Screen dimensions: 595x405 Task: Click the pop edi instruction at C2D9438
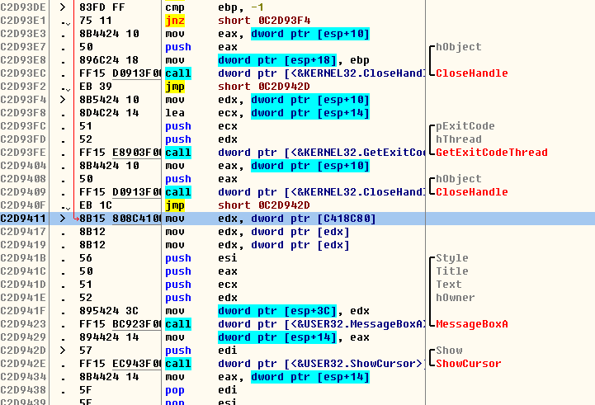tap(201, 390)
